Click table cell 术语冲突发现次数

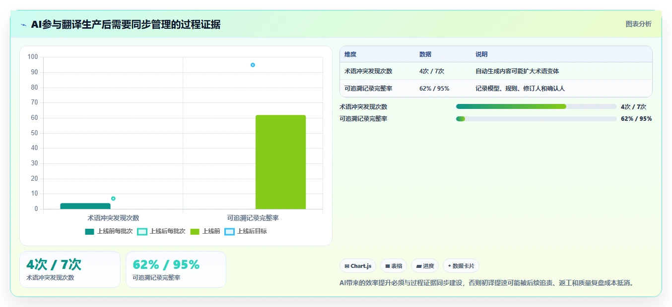368,71
